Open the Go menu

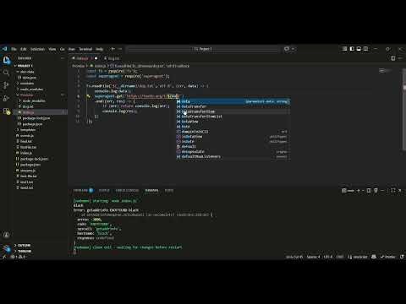pos(63,49)
